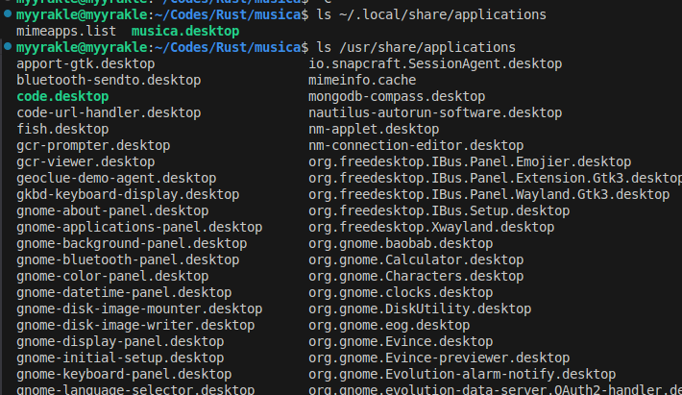The height and width of the screenshot is (395, 682).
Task: Click the gnome-color-panel.desktop entry
Action: click(x=112, y=276)
